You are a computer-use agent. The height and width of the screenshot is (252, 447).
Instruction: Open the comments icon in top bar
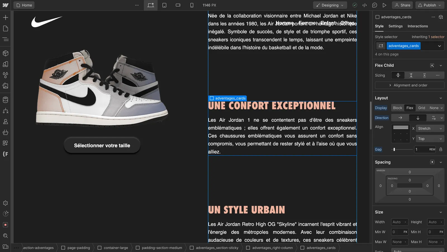[x=375, y=5]
